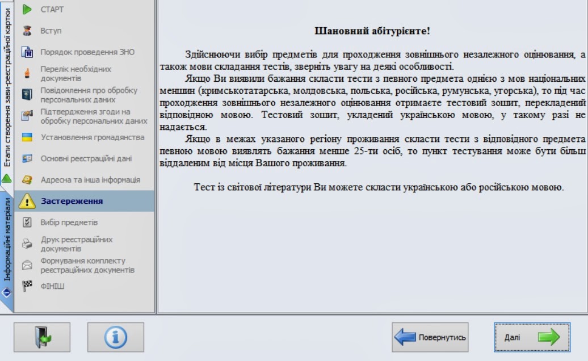Click the envelope icon for Формування комплекту
Screen dimensions: 588x361
27,265
